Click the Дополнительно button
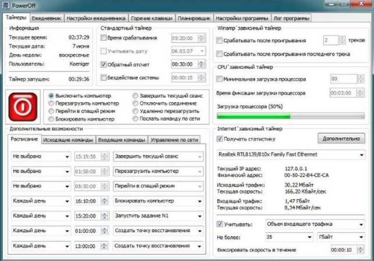Image resolution: width=374 pixels, height=261 pixels. pyautogui.click(x=341, y=138)
